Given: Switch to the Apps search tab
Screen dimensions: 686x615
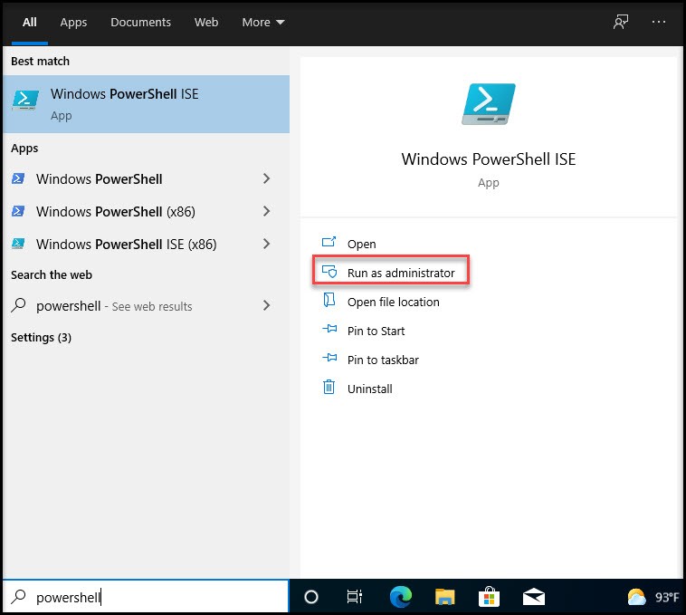Looking at the screenshot, I should [x=73, y=23].
